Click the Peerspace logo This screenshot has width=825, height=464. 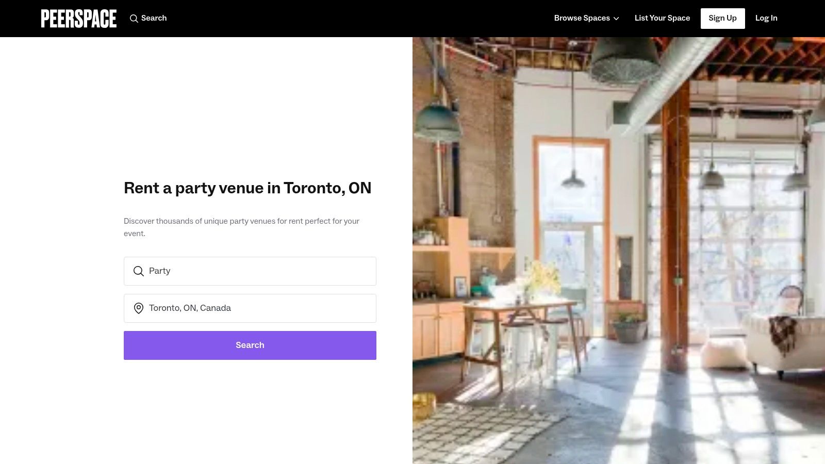coord(78,18)
